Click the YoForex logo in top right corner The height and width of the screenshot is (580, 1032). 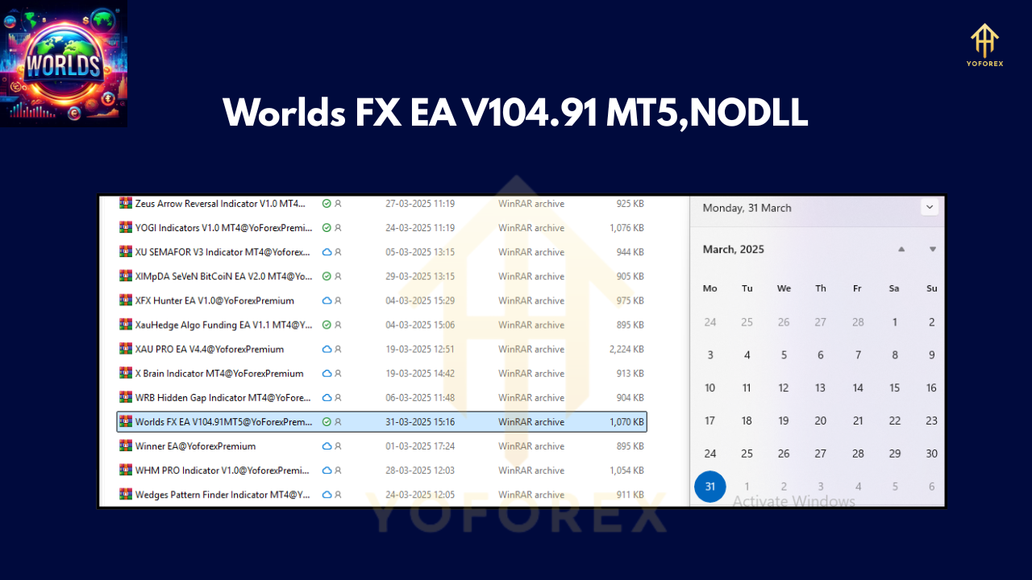984,45
